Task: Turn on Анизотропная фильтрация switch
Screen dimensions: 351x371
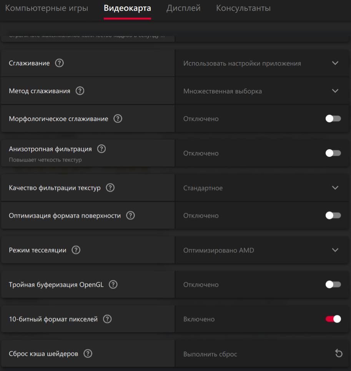Action: coord(333,153)
